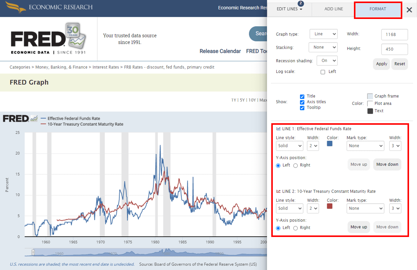Change the Text color swatch
This screenshot has width=417, height=270.
pyautogui.click(x=370, y=111)
